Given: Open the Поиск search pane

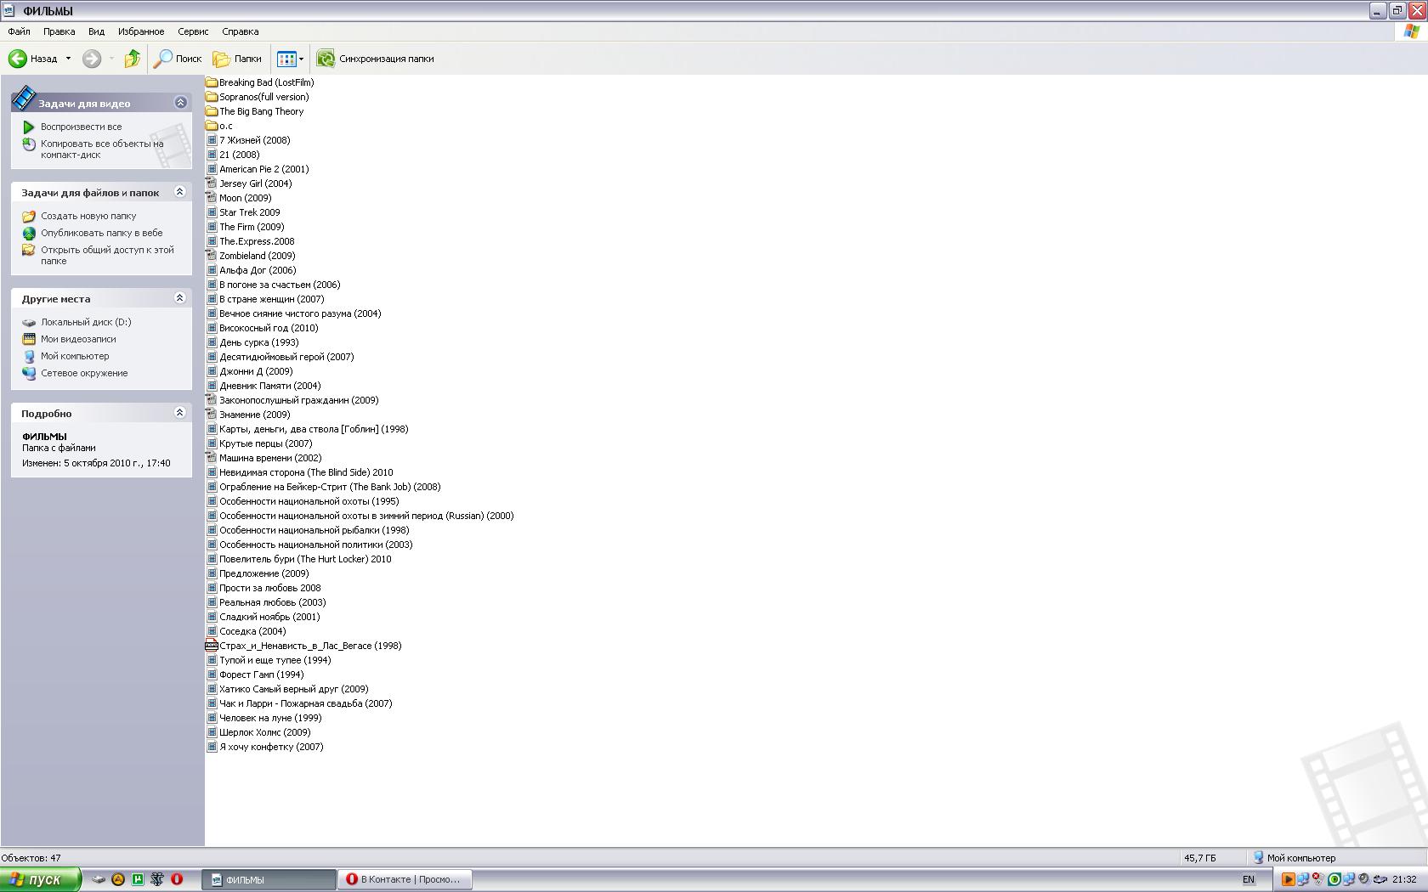Looking at the screenshot, I should tap(178, 59).
